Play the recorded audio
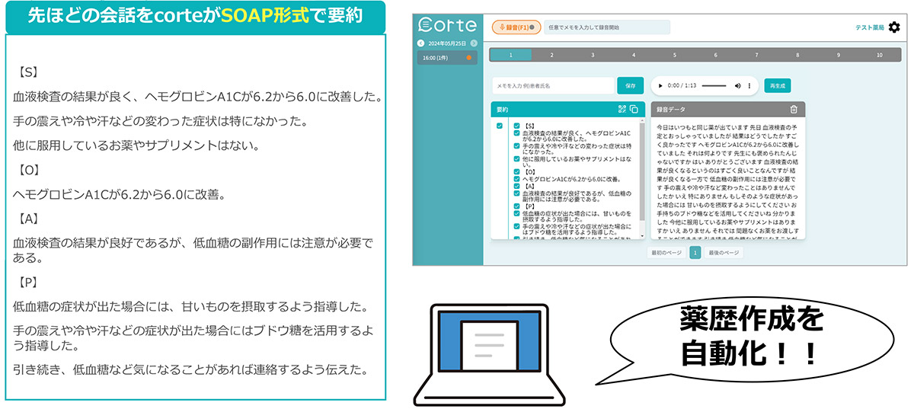Image resolution: width=914 pixels, height=409 pixels. [x=660, y=85]
